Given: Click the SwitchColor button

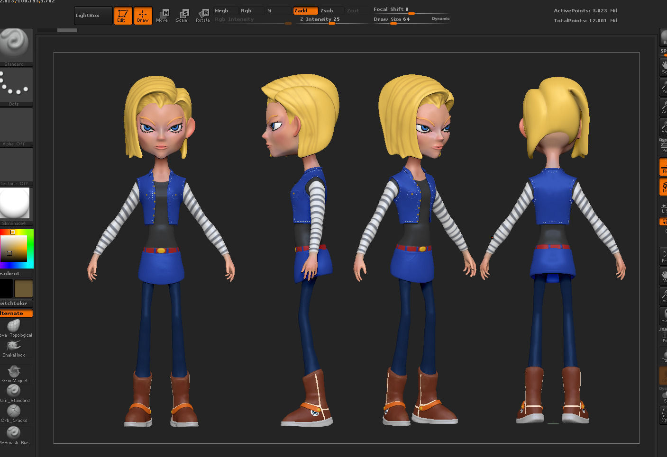Looking at the screenshot, I should tap(16, 304).
